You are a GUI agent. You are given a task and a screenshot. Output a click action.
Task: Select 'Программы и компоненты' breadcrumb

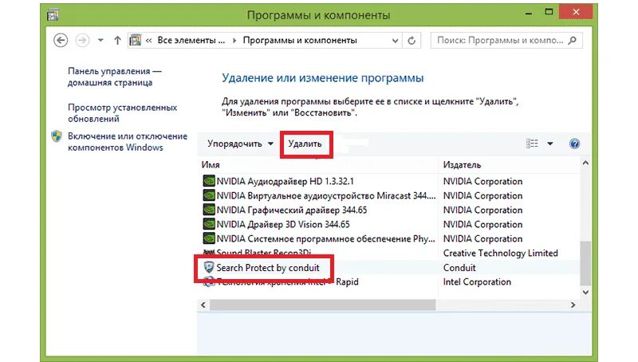[x=300, y=41]
